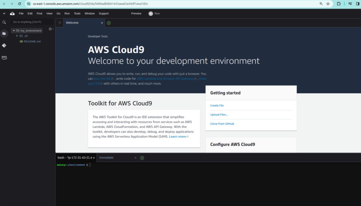Viewport: 361px width, 206px height.
Task: Click the search magnifier in left sidebar
Action: tap(4, 22)
